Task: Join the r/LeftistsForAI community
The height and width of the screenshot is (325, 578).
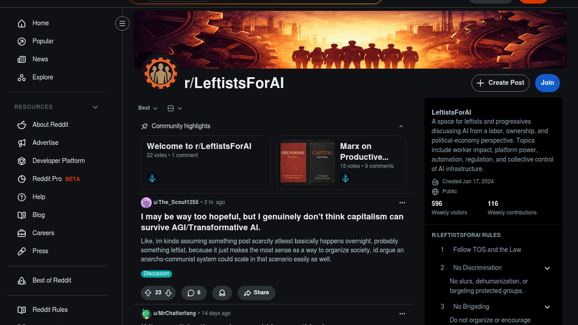Action: click(547, 83)
